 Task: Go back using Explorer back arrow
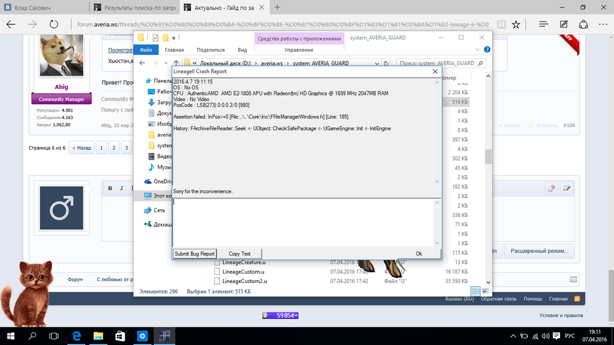[x=142, y=63]
